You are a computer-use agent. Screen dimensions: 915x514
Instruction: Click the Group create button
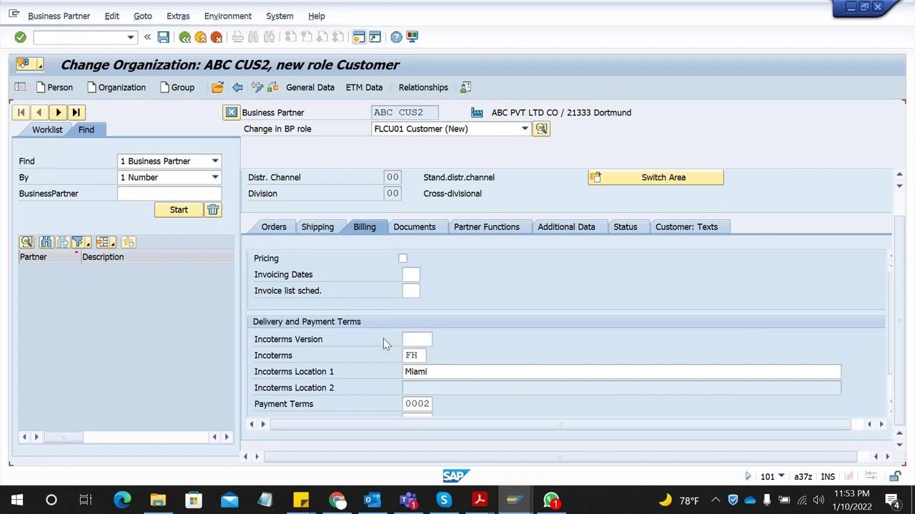click(x=177, y=87)
